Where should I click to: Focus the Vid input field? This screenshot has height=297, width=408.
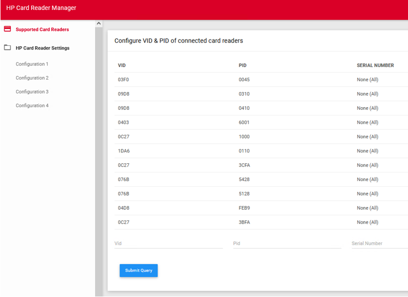pyautogui.click(x=168, y=243)
